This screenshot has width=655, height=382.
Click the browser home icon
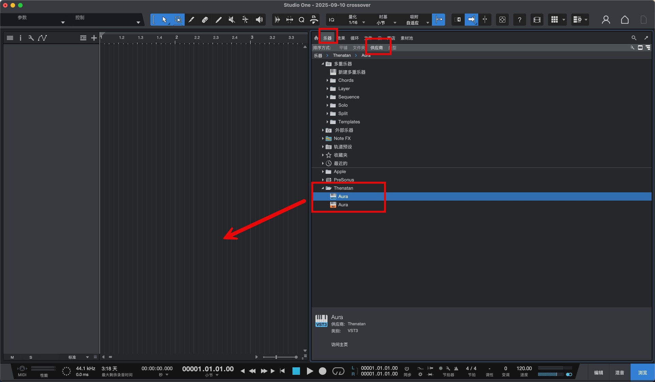click(x=316, y=38)
